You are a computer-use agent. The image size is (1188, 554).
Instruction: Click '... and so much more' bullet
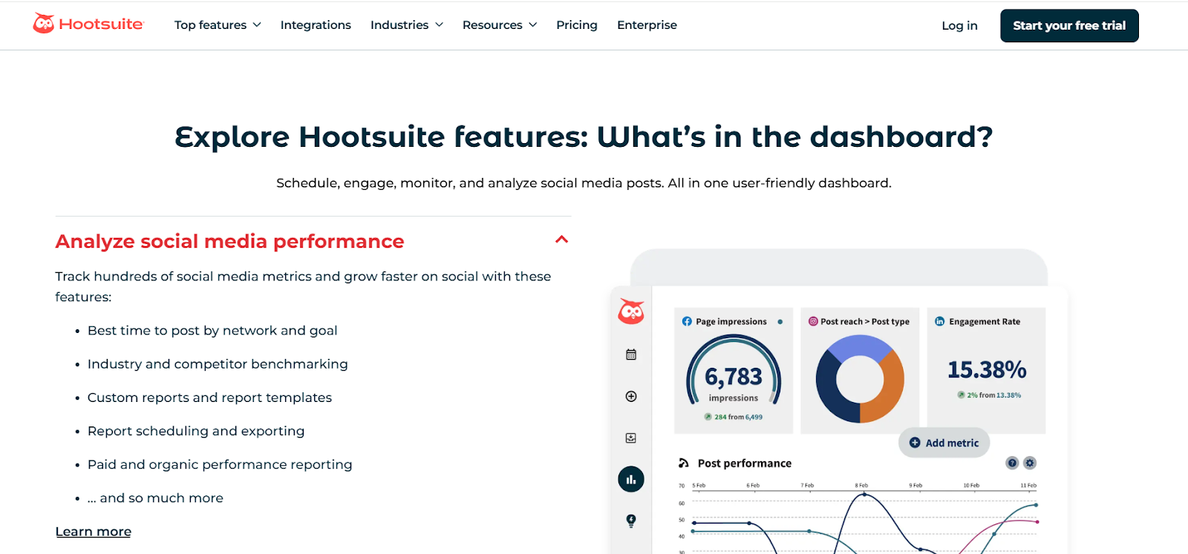[x=155, y=498]
